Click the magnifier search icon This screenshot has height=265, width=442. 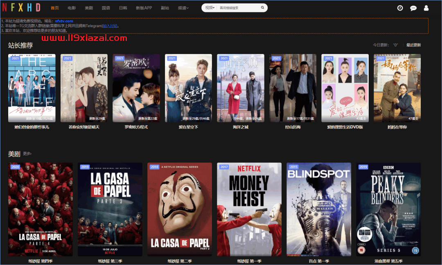click(x=262, y=8)
